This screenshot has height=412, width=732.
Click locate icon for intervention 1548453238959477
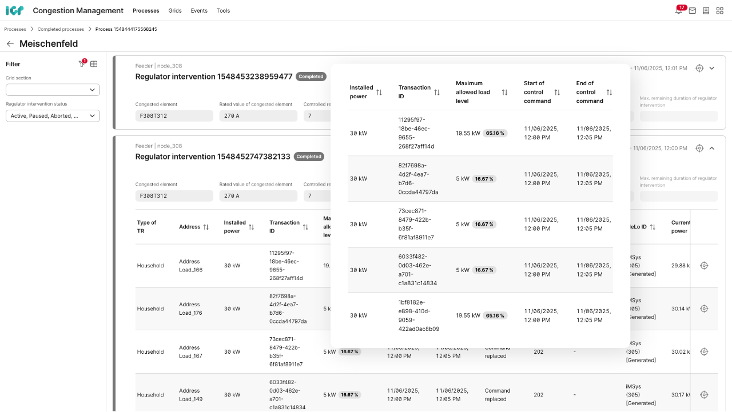[699, 68]
